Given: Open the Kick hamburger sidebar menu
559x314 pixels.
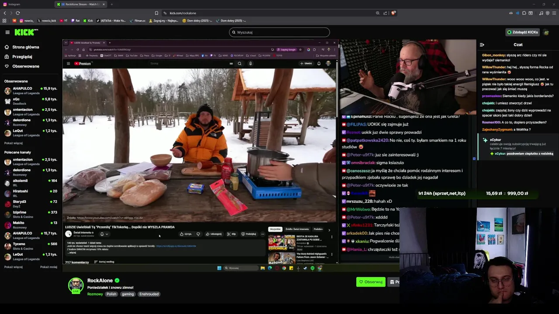Looking at the screenshot, I should click(7, 32).
